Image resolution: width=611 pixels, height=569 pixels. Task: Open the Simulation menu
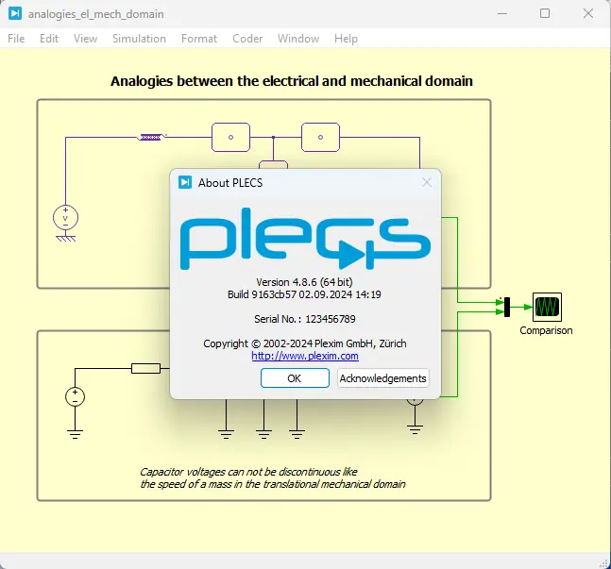[139, 39]
